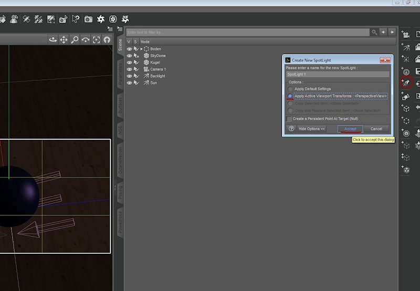The image size is (420, 291).
Task: Select the Apply Default Settings radio option
Action: coord(290,89)
